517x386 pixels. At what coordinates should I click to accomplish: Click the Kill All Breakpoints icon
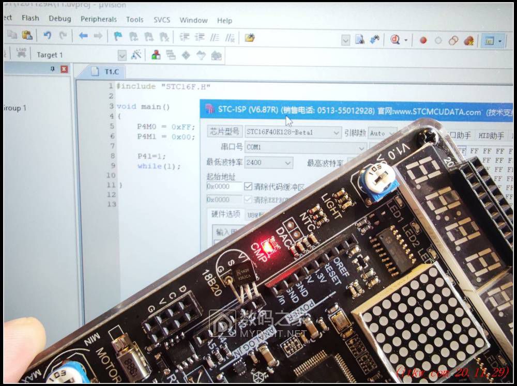(468, 41)
